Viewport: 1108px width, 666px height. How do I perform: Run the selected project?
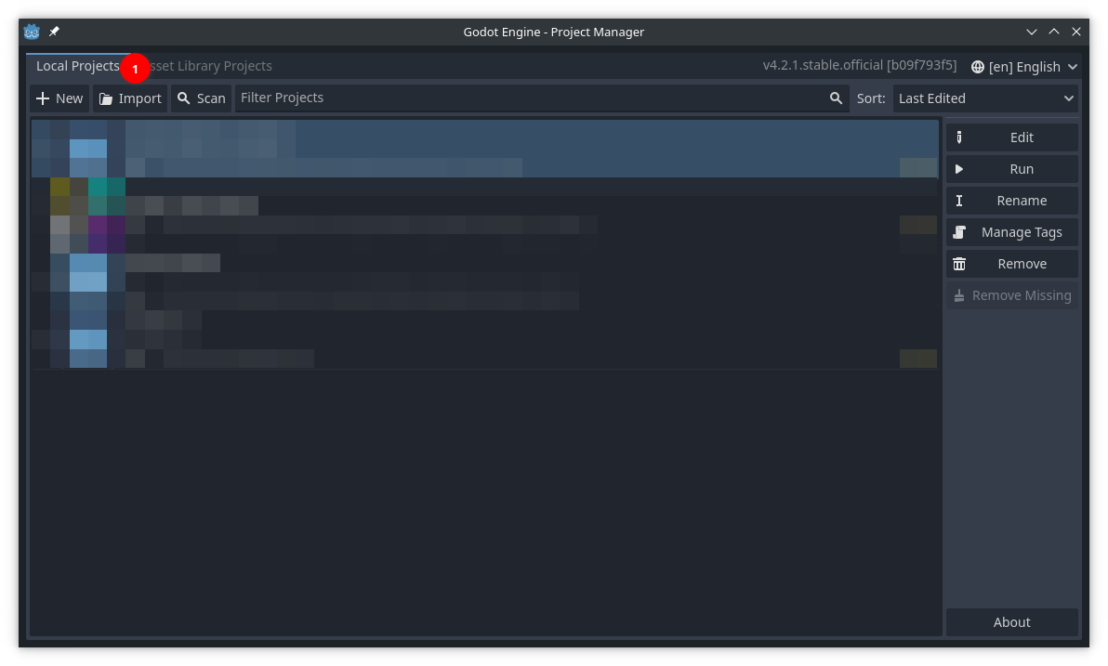click(x=1012, y=169)
